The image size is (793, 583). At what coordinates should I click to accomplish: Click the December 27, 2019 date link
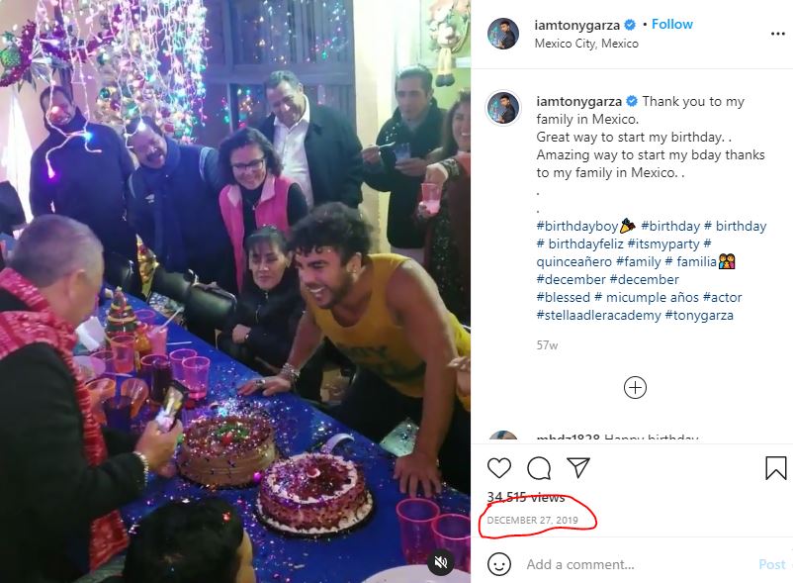click(532, 521)
